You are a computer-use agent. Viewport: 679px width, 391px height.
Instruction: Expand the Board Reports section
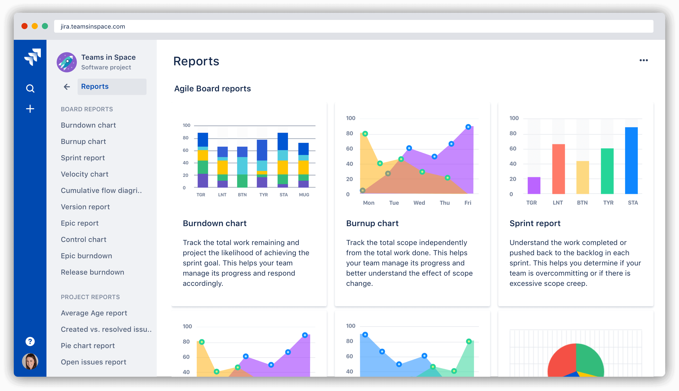click(x=87, y=108)
